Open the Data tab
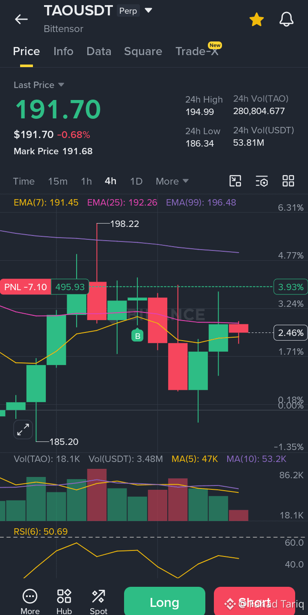The width and height of the screenshot is (308, 615). [99, 51]
